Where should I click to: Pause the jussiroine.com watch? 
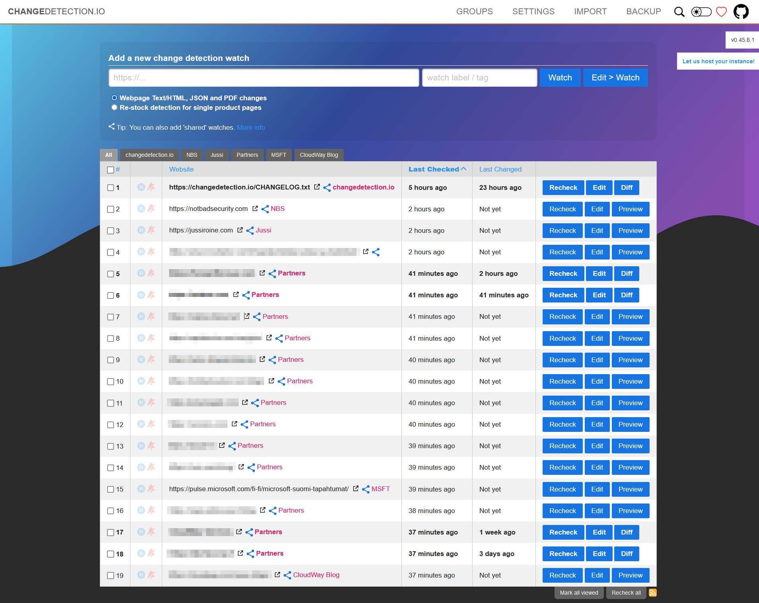[141, 230]
